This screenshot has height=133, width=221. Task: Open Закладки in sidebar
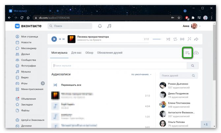tap(24, 105)
